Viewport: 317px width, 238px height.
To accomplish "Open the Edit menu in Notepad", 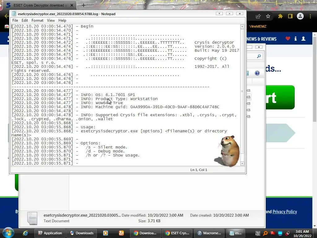I will [x=25, y=20].
